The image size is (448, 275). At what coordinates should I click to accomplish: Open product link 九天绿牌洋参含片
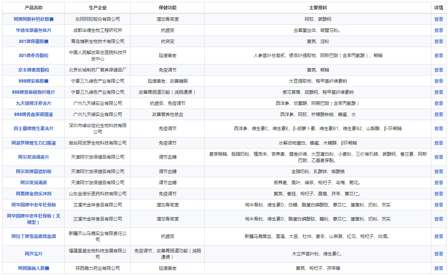(x=34, y=103)
